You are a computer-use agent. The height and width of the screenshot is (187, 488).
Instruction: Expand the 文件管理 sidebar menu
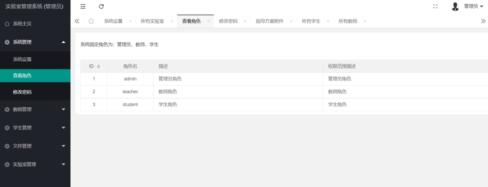35,146
